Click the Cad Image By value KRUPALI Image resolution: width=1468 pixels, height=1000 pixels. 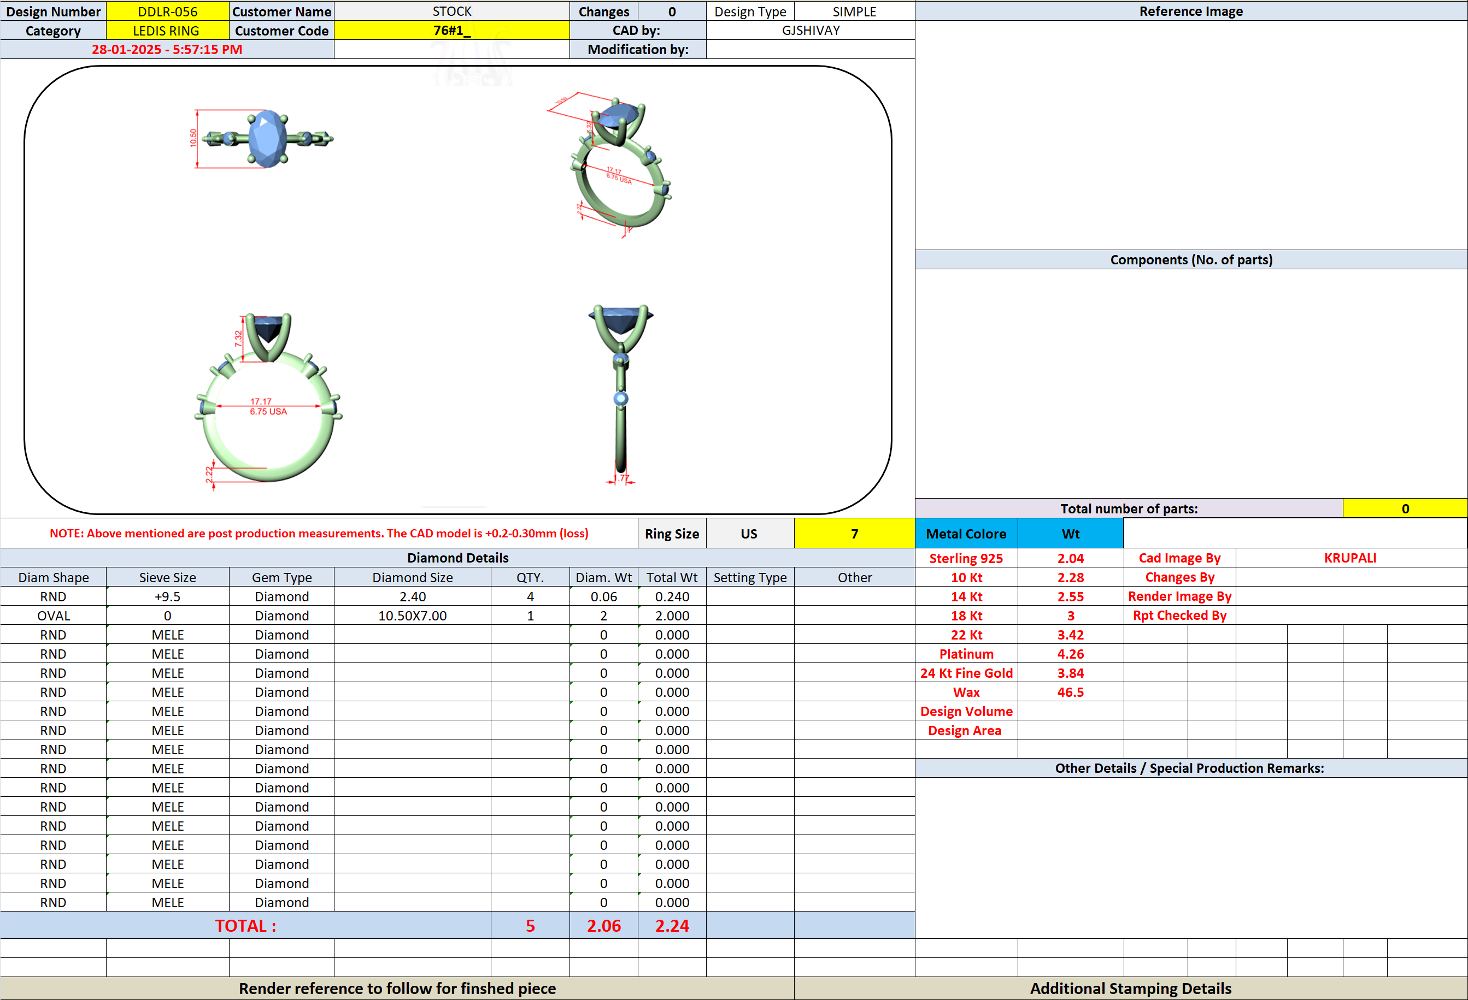coord(1350,558)
